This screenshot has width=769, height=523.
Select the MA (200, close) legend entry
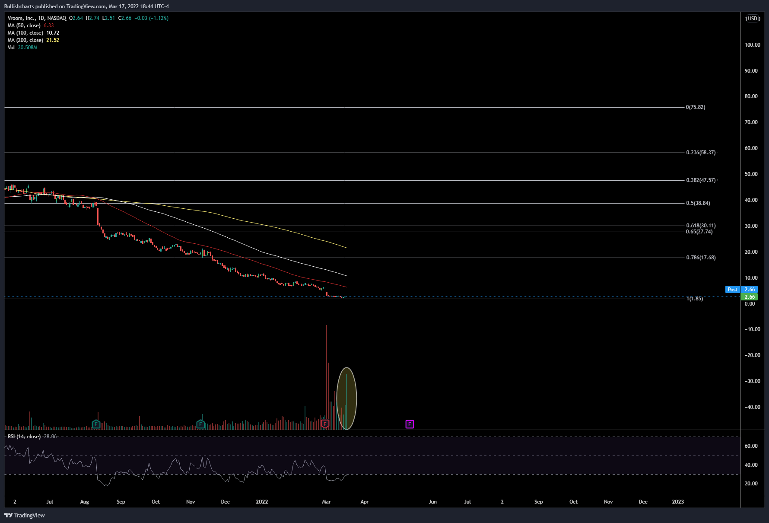point(33,40)
